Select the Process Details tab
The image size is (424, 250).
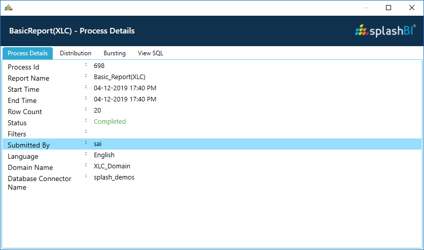(28, 53)
